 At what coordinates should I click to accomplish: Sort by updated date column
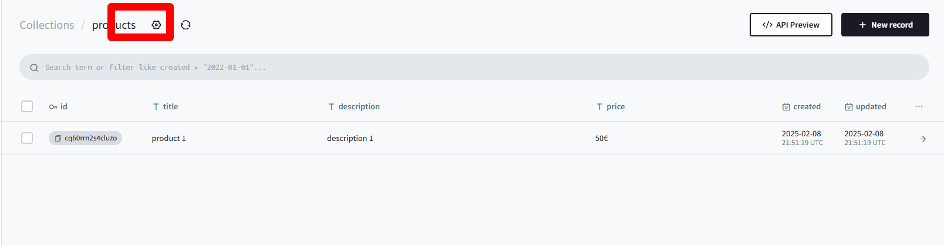pos(865,106)
